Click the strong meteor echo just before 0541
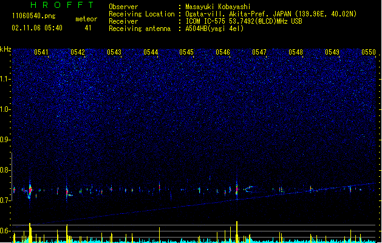Image resolution: width=382 pixels, height=243 pixels. pos(30,190)
